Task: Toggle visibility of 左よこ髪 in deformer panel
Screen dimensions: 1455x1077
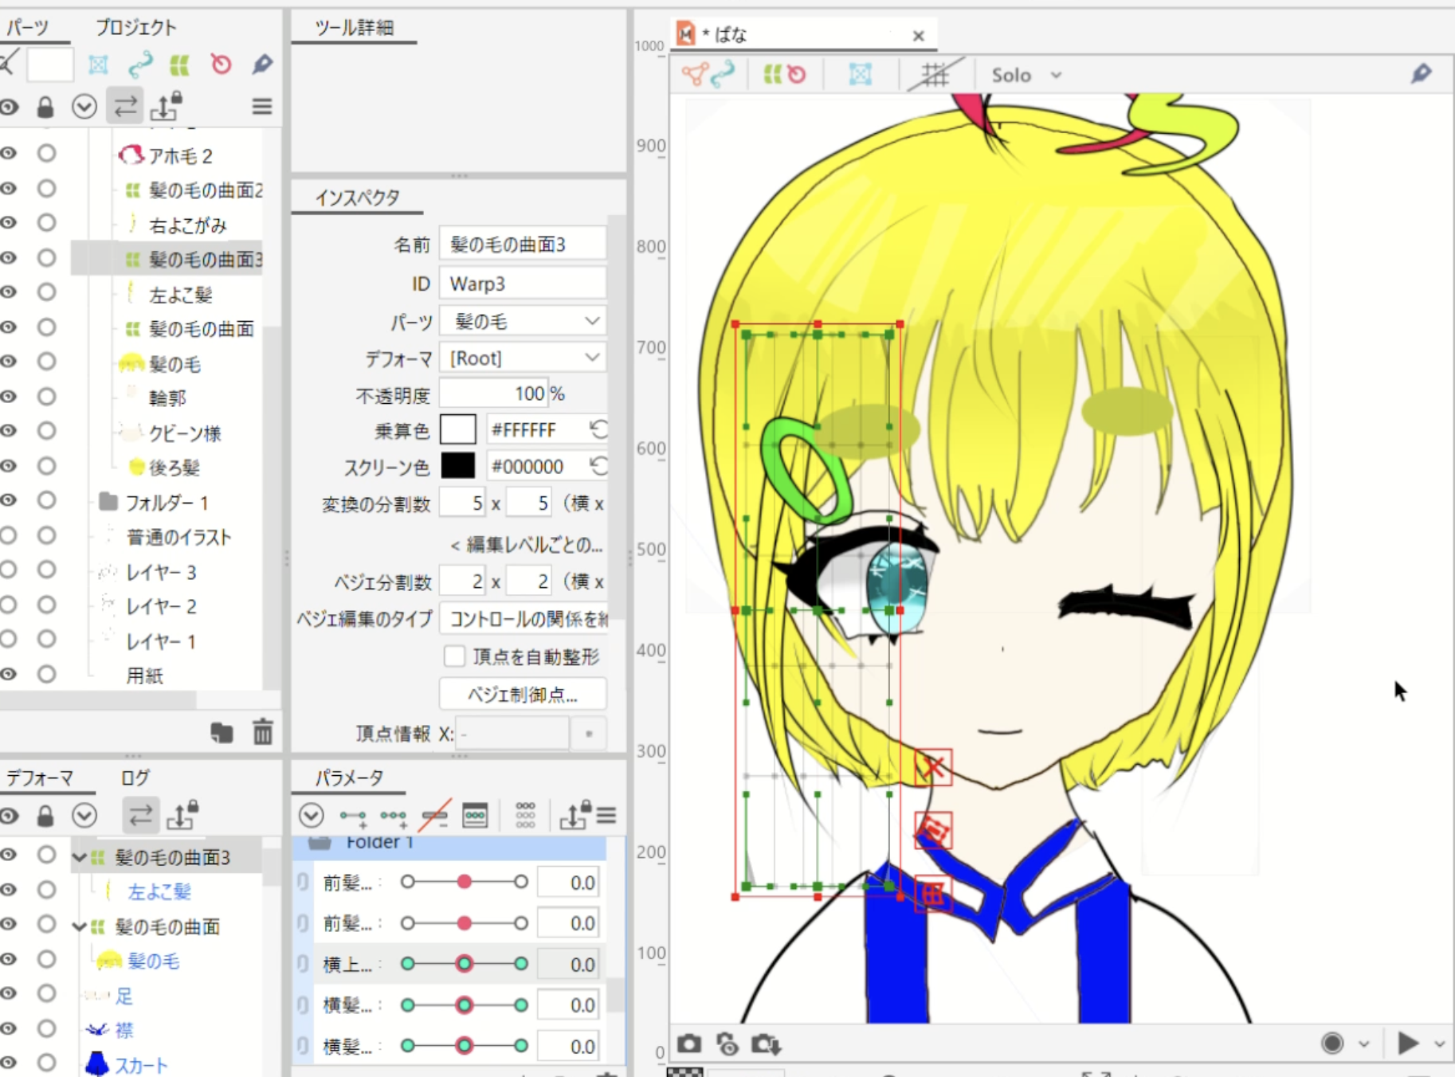Action: [x=9, y=891]
